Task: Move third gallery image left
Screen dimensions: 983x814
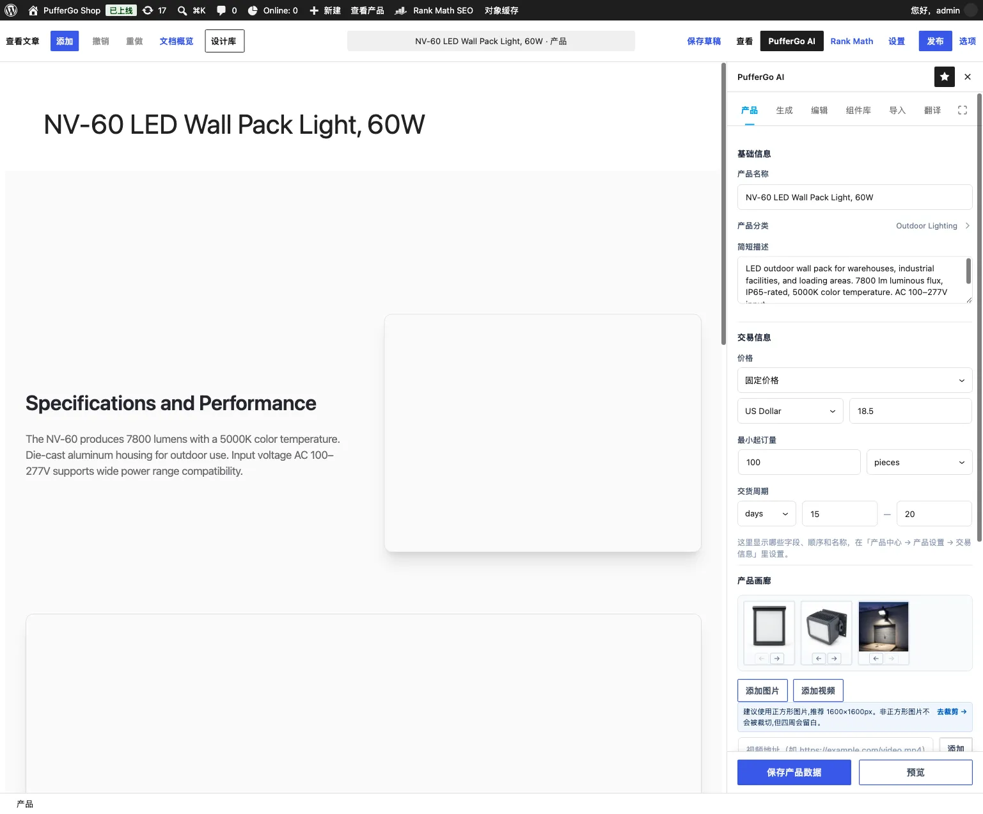Action: [x=876, y=658]
